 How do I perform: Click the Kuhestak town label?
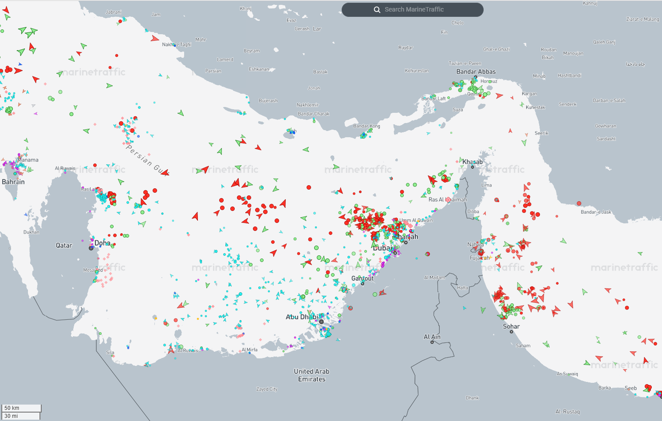[536, 107]
